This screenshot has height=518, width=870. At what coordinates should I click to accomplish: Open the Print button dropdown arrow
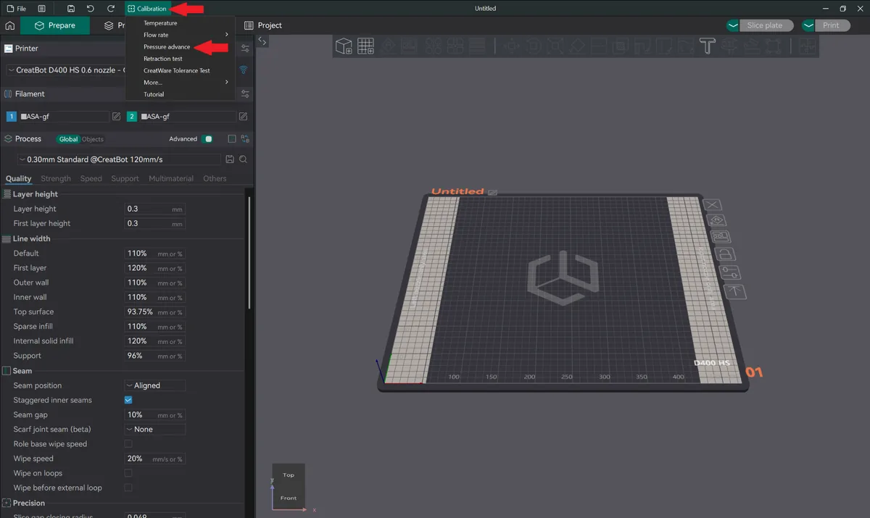(808, 25)
